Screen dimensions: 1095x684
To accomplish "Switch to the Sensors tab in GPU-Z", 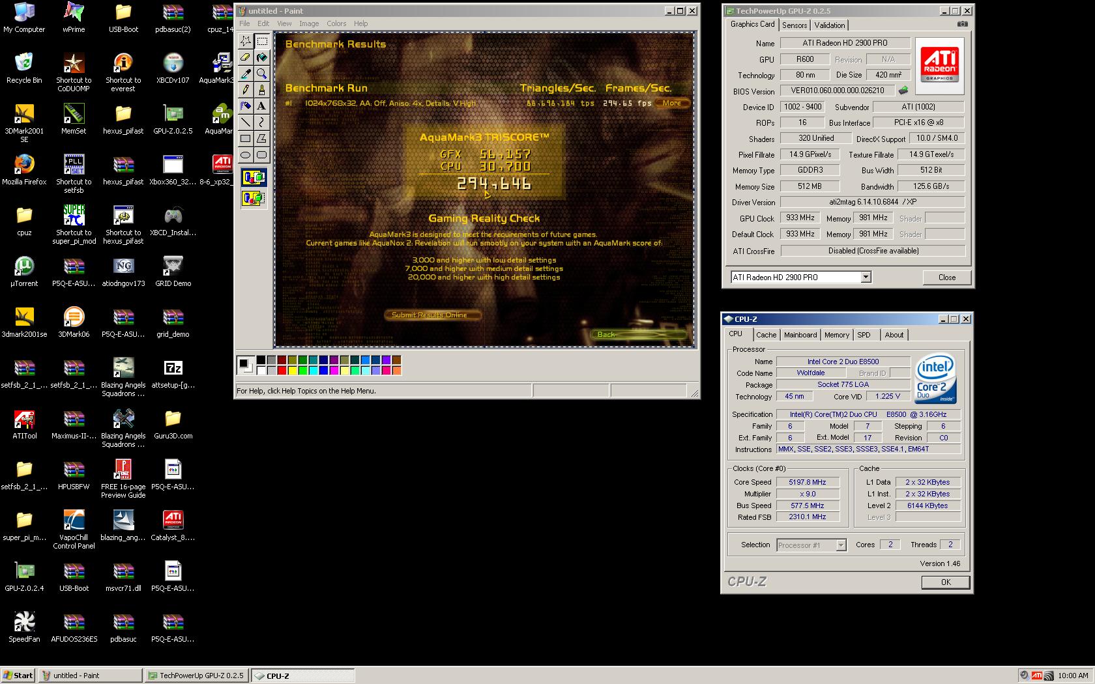I will [795, 25].
